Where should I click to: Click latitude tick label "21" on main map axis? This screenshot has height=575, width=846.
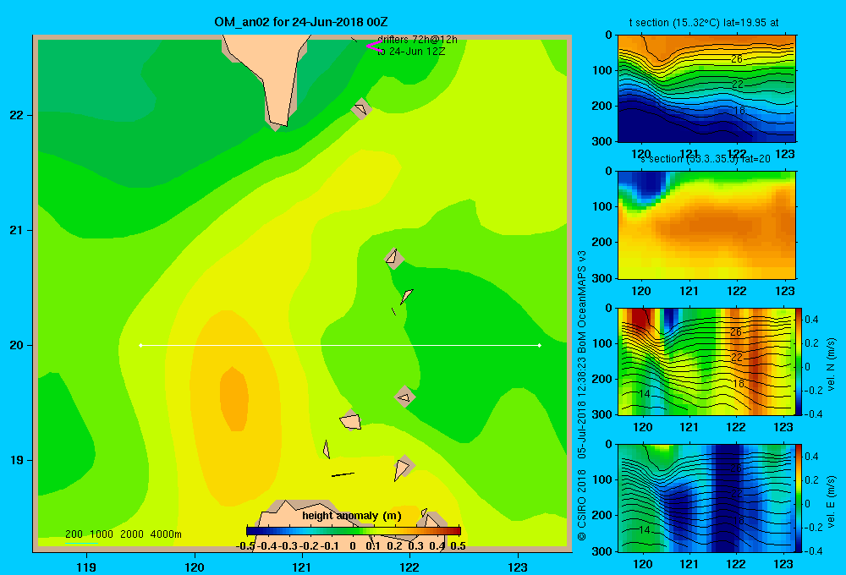click(x=17, y=230)
